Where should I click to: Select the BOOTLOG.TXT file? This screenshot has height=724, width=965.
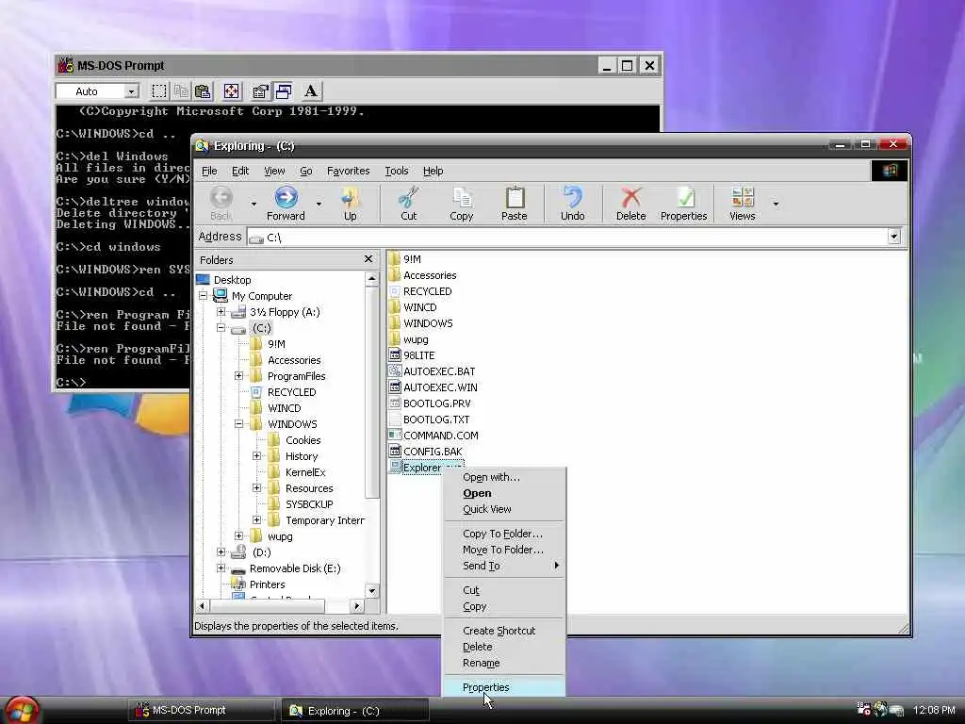point(436,420)
